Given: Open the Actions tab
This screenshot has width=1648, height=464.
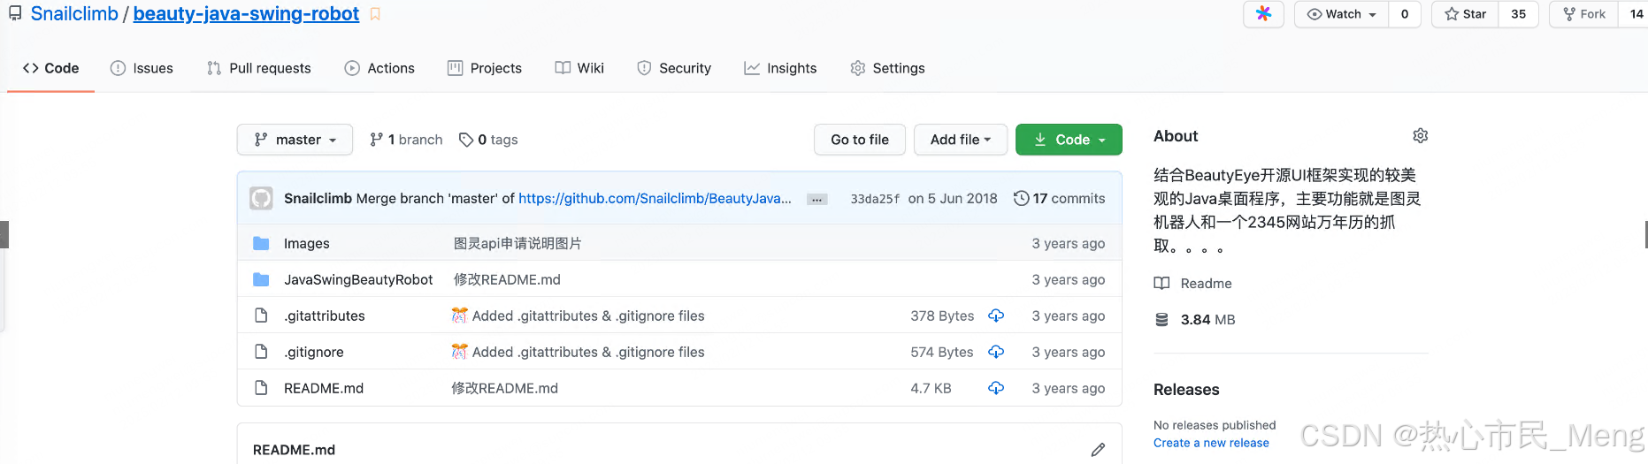Looking at the screenshot, I should pos(379,68).
